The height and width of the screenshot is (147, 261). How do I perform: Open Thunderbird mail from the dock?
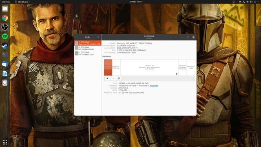click(x=5, y=64)
